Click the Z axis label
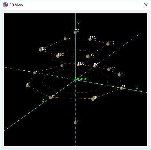Image resolution: width=151 pixels, height=150 pixels. click(x=43, y=100)
